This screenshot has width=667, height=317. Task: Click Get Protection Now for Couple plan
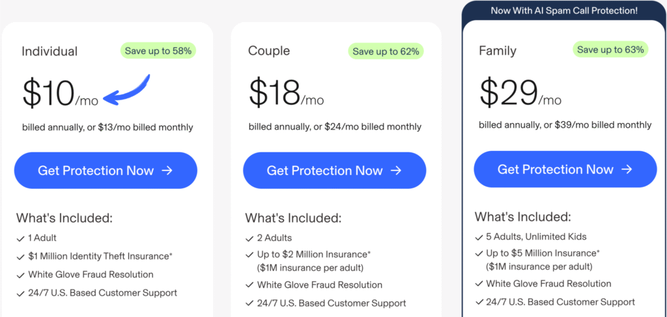[334, 171]
